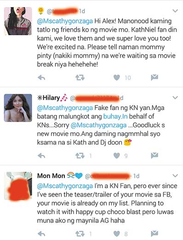Reply to the Hi Alex tweet
183x240 pixels.
point(41,78)
